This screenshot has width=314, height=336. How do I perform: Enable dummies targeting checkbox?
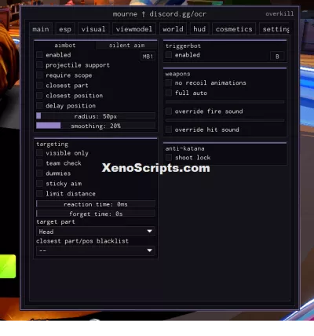pyautogui.click(x=39, y=173)
